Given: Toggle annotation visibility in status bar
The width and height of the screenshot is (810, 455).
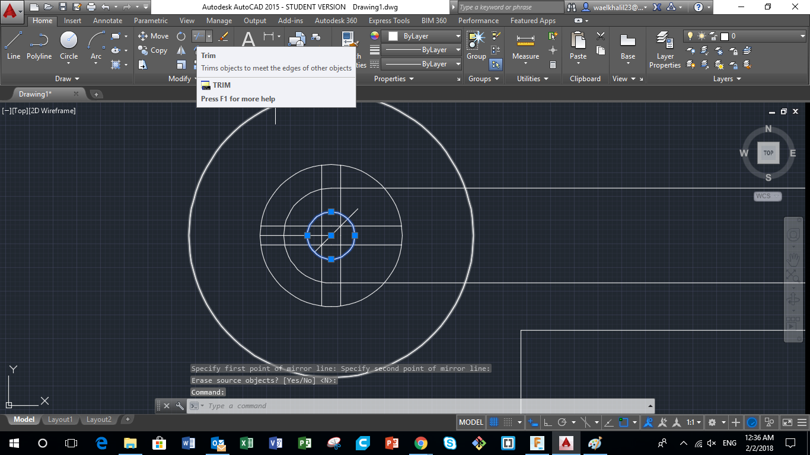Looking at the screenshot, I should 649,422.
